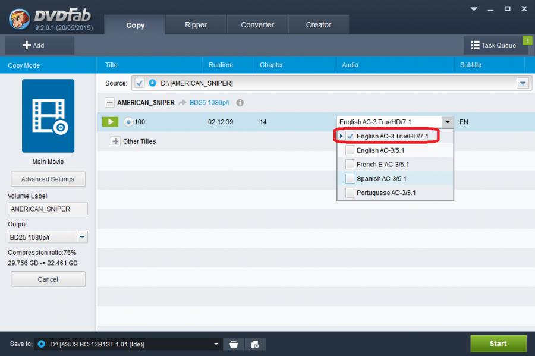
Task: Click the Add button
Action: [x=39, y=45]
